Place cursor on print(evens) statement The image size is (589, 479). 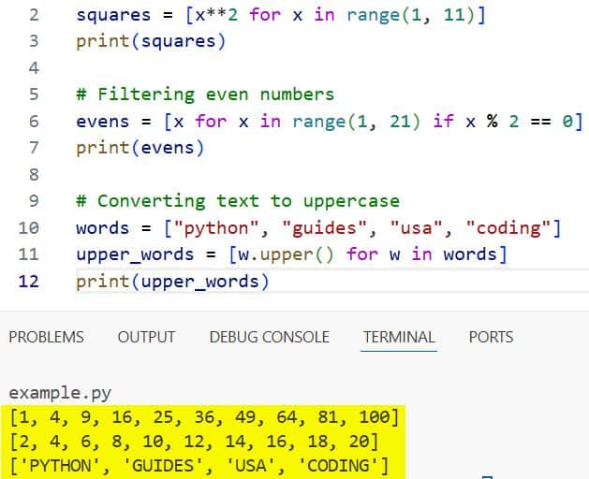click(140, 148)
